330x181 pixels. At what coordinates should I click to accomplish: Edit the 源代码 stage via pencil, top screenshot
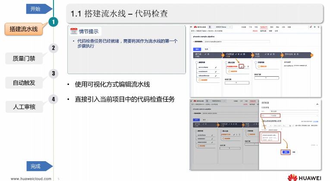pyautogui.click(x=205, y=54)
